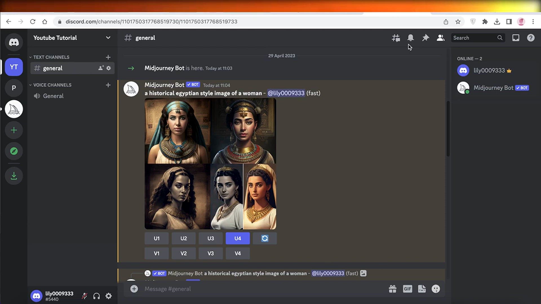Click the chat scrollbar thumb
The height and width of the screenshot is (304, 541).
point(448,128)
